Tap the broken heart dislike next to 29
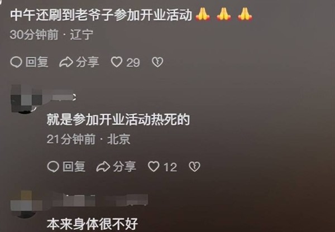The image size is (335, 232). [x=157, y=62]
